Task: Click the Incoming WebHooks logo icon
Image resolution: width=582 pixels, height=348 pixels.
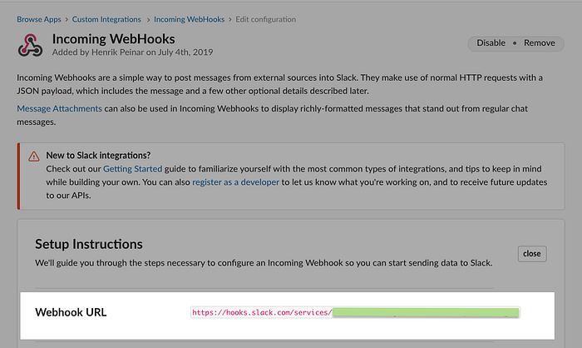Action: (x=30, y=45)
